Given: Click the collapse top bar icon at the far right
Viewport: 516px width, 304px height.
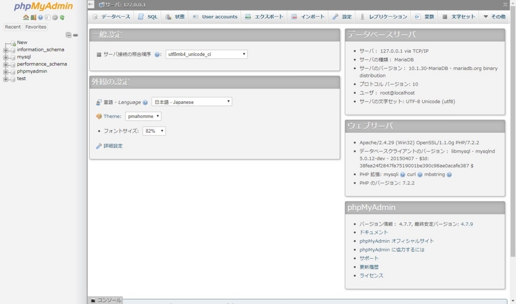Looking at the screenshot, I should (505, 5).
